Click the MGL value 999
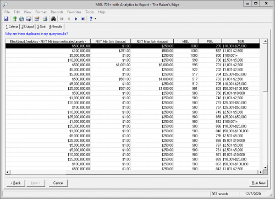275x199 pixels. (x=195, y=60)
